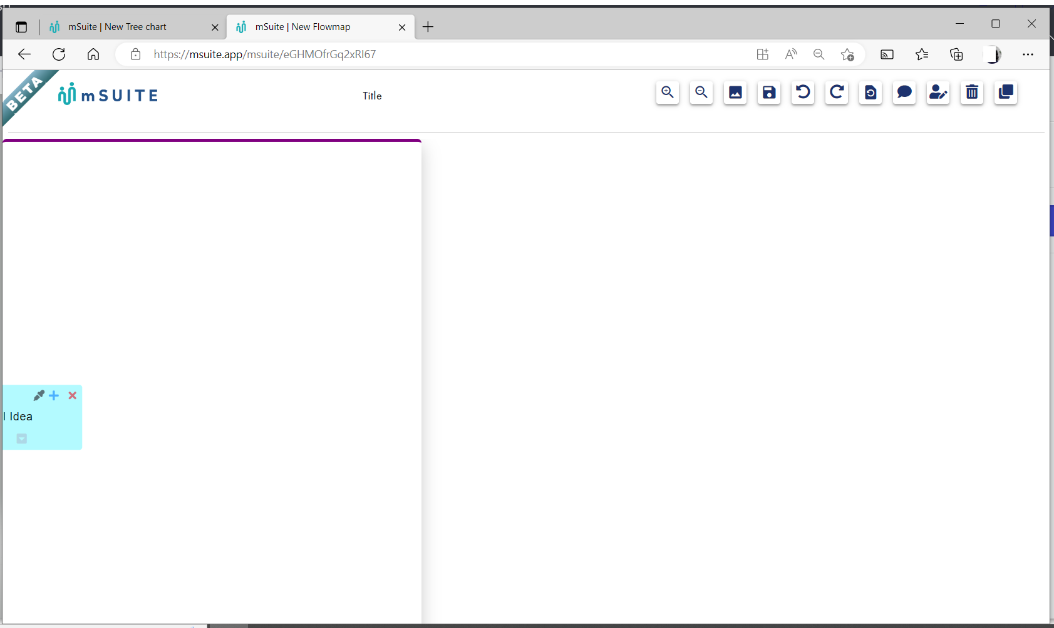1054x628 pixels.
Task: Add a child node to the Idea node
Action: 54,395
